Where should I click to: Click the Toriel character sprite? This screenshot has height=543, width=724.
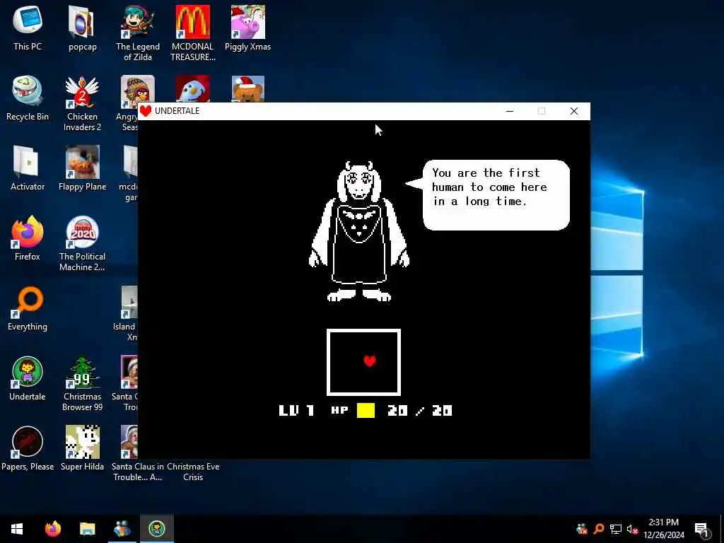click(359, 231)
